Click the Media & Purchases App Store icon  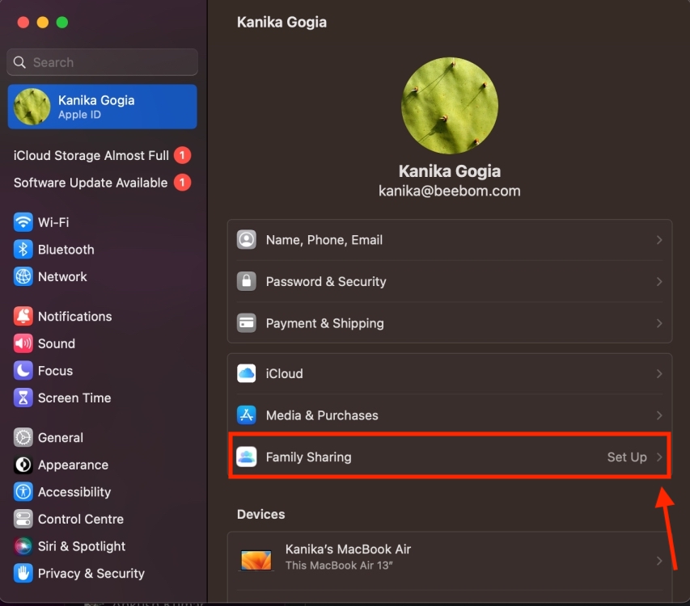point(247,415)
